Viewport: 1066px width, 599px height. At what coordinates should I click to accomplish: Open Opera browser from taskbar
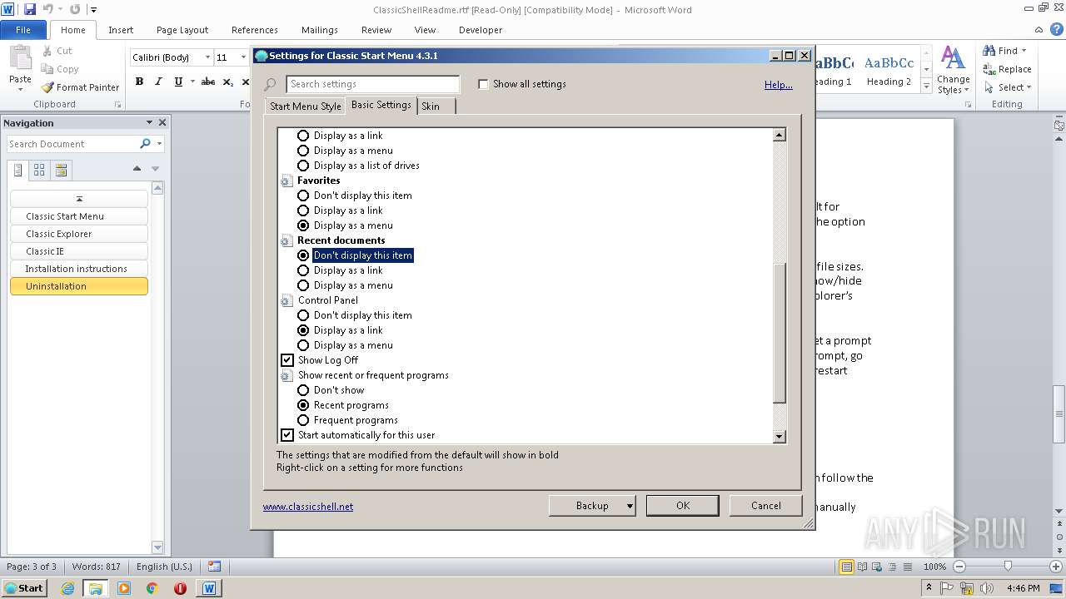180,588
